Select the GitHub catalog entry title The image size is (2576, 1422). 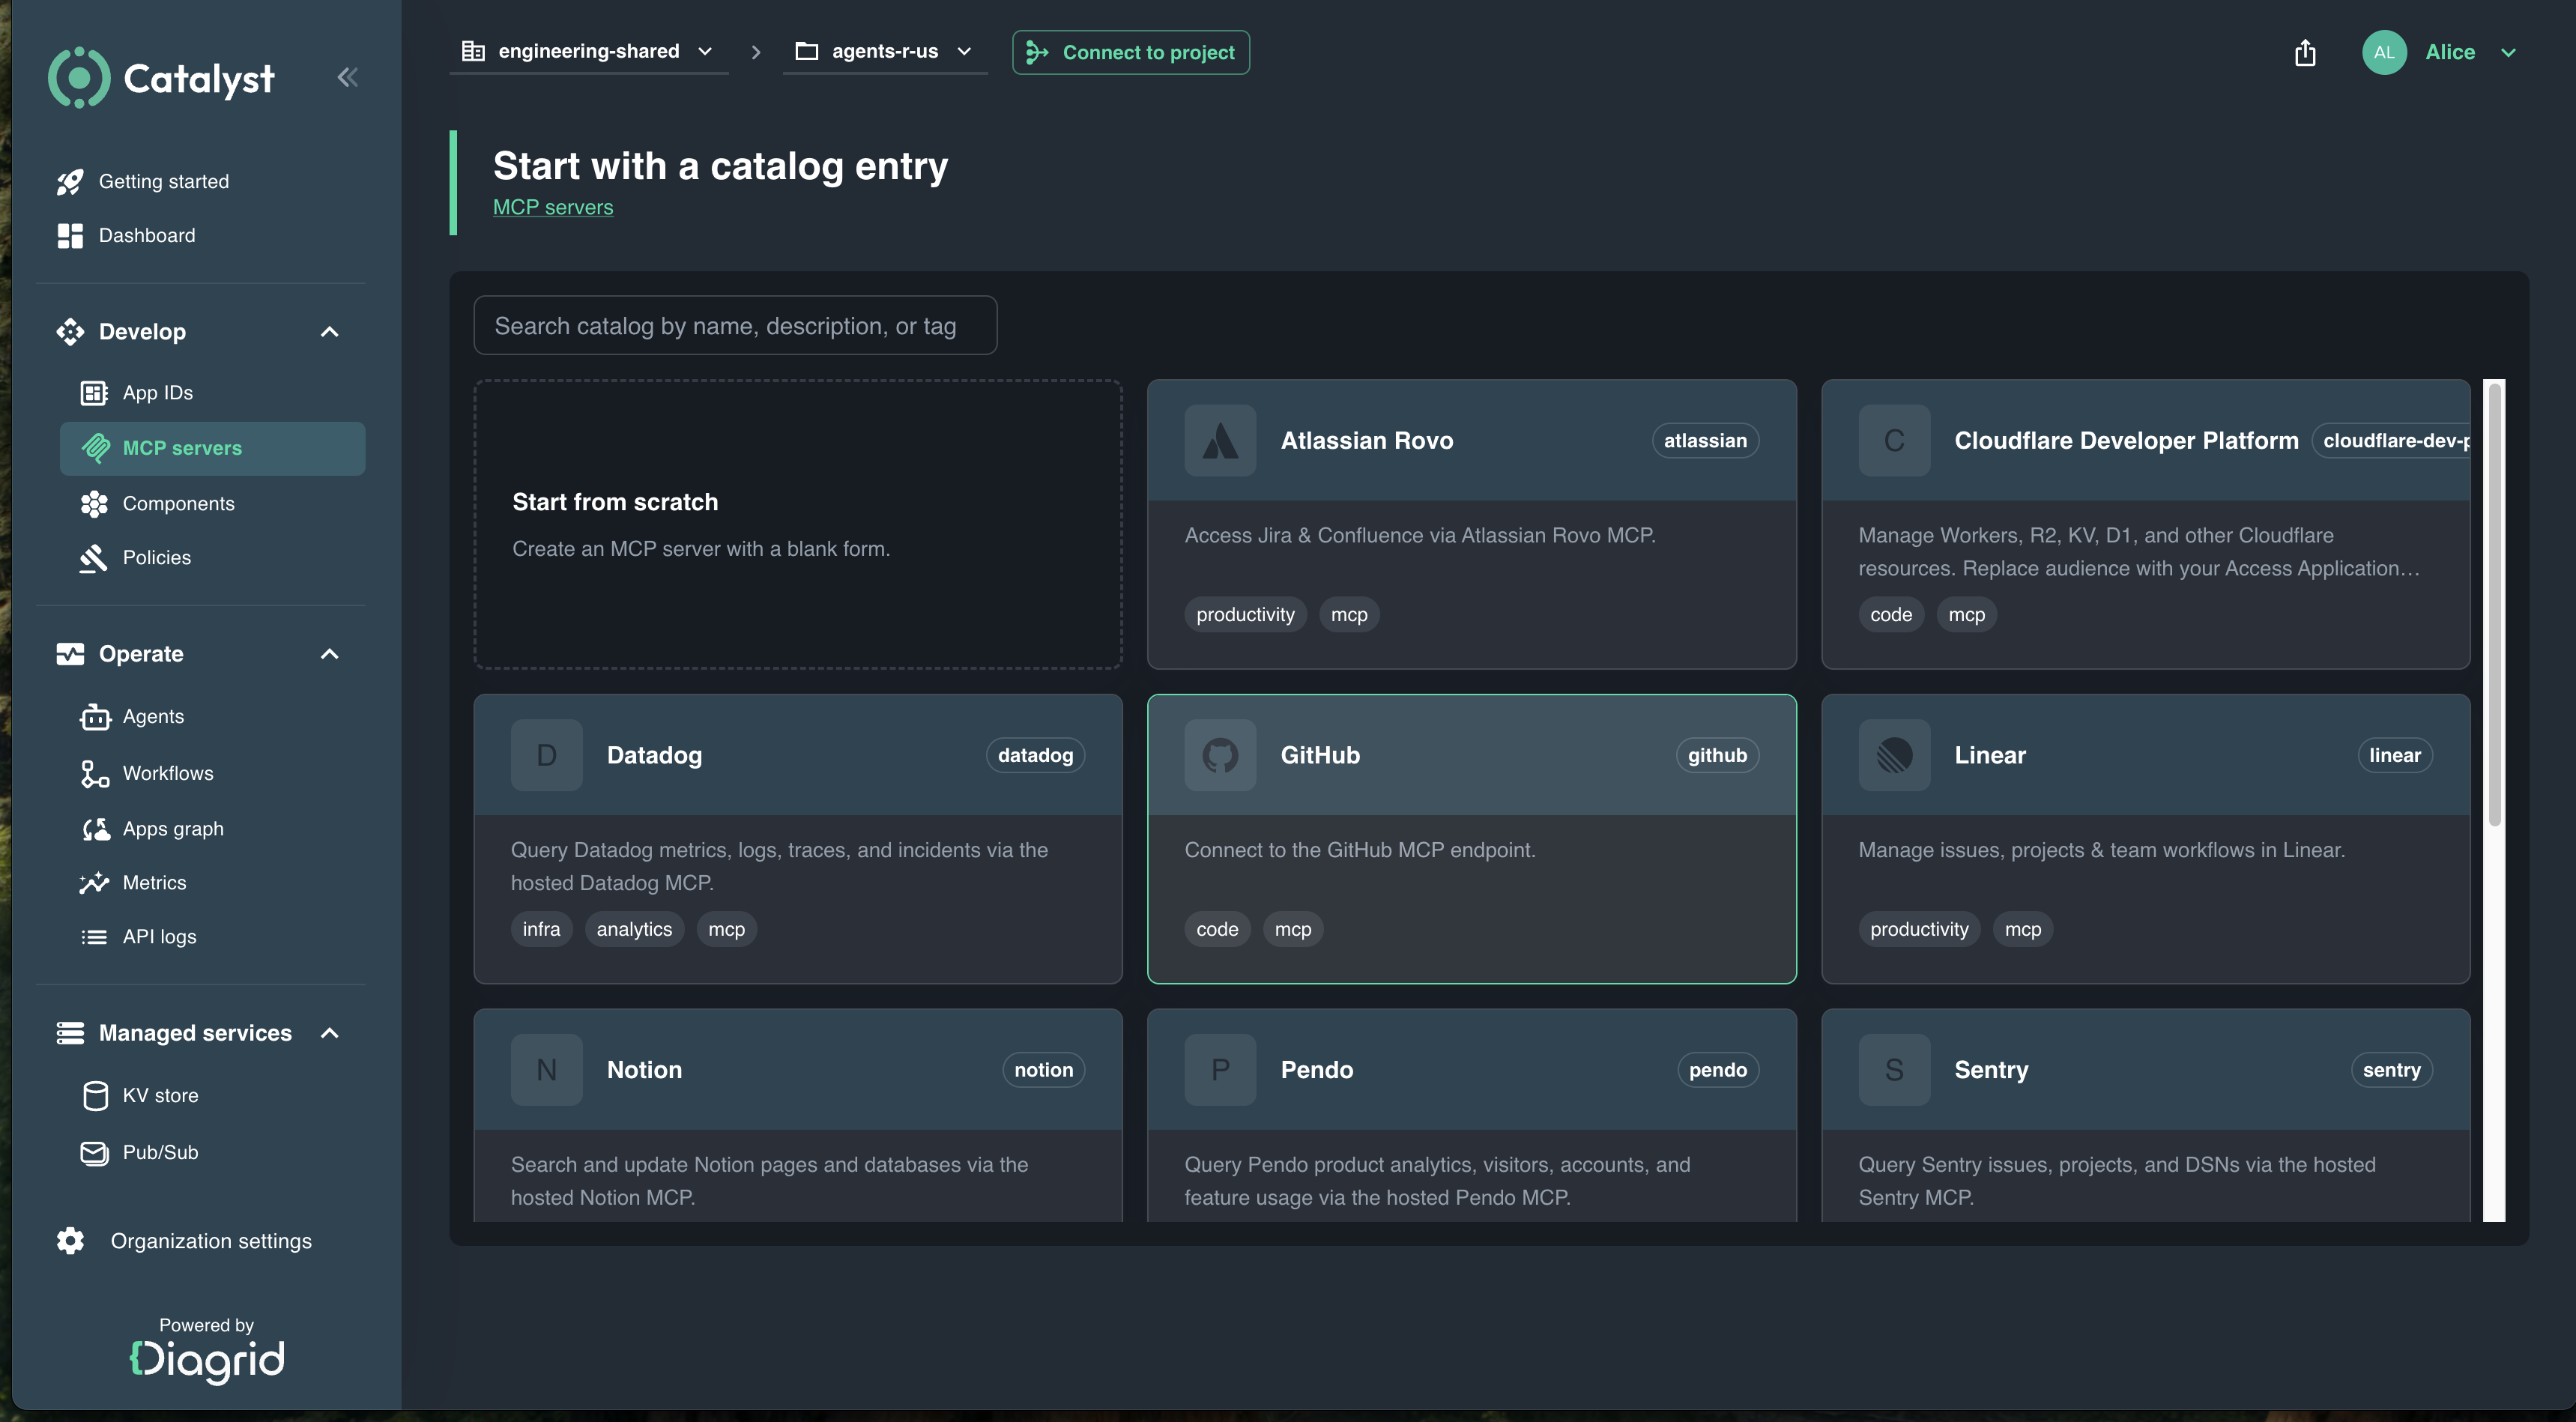(1320, 755)
